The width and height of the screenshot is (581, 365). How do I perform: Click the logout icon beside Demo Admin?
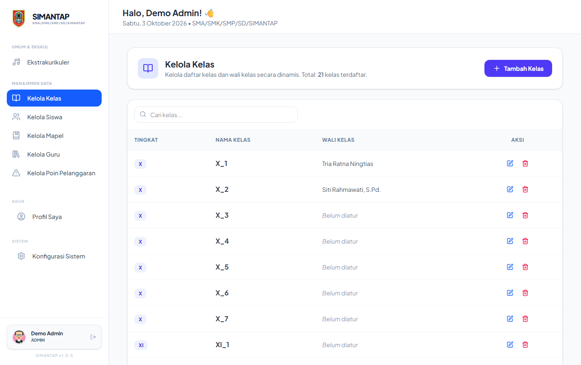click(x=93, y=337)
